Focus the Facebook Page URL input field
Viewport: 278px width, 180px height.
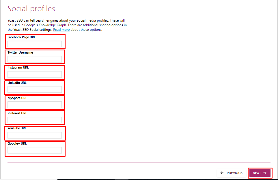point(35,44)
